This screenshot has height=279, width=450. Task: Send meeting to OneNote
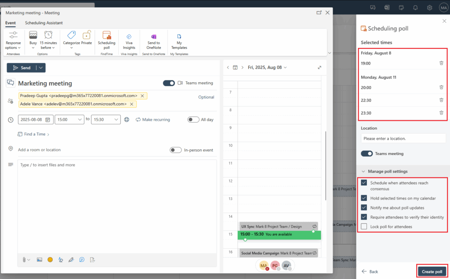point(153,40)
